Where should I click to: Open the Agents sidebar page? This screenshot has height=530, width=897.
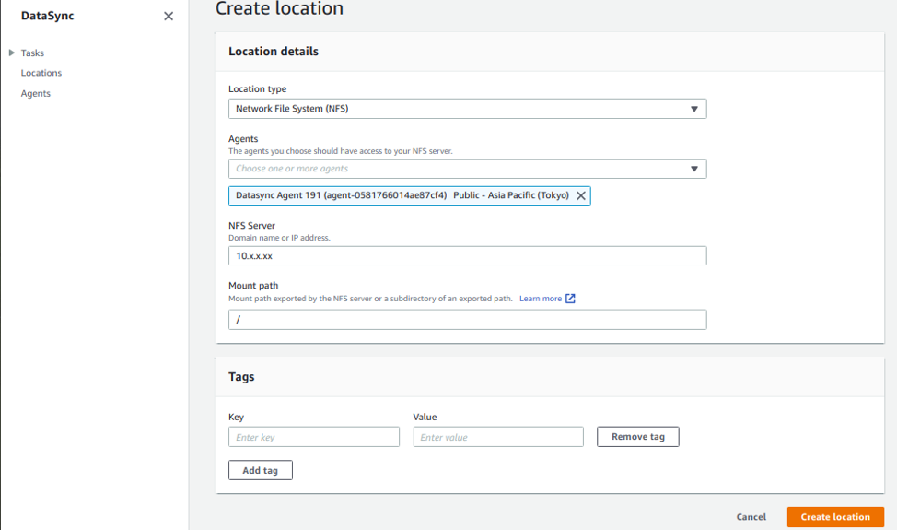click(x=36, y=93)
